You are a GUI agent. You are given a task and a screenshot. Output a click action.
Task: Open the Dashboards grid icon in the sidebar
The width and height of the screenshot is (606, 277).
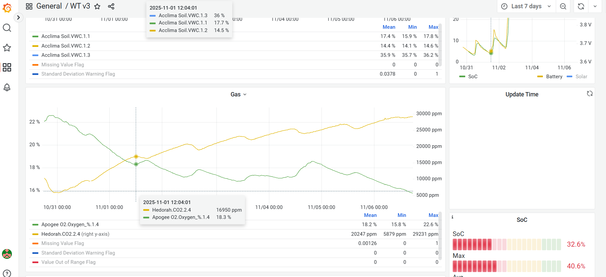click(x=7, y=67)
